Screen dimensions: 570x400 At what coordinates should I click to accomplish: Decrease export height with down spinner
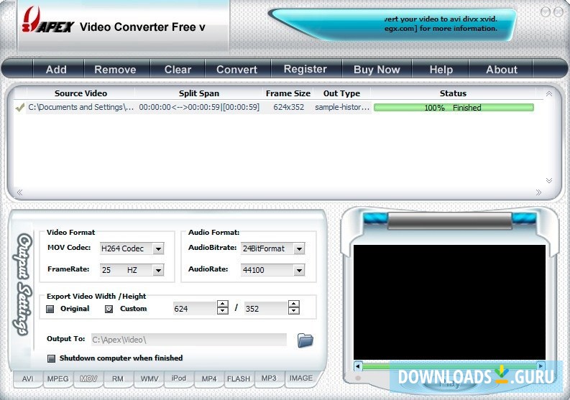pos(294,311)
